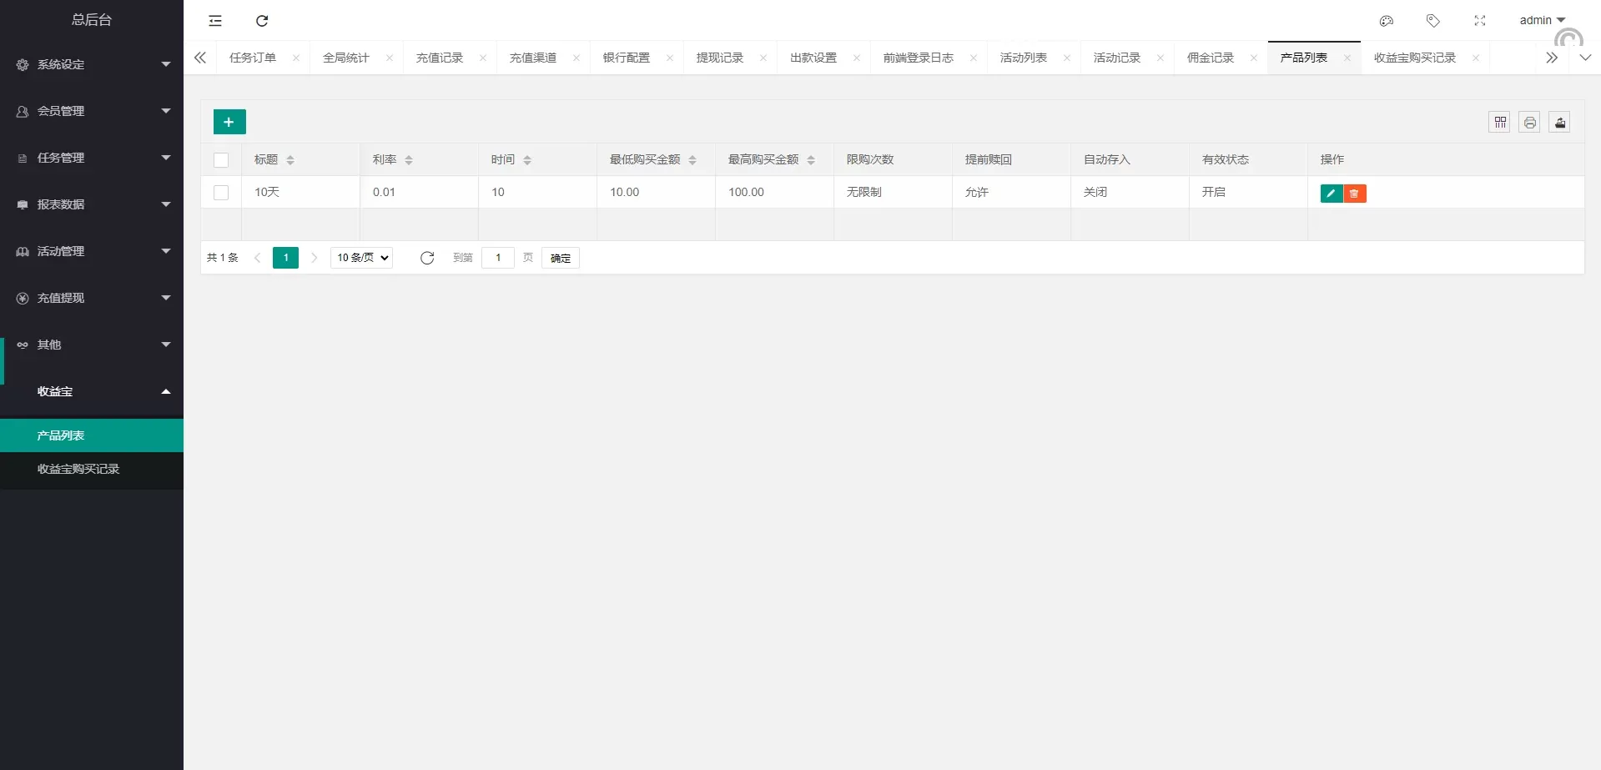Click the 确定 page jump button

(560, 258)
